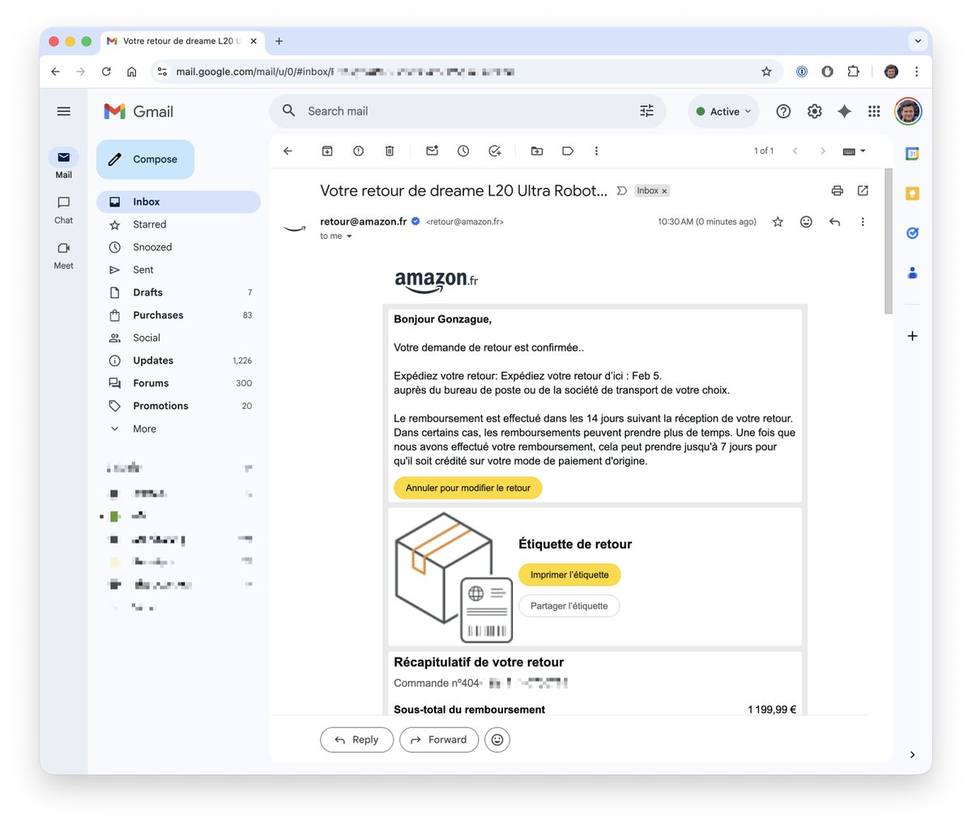Open Gmail Settings gear

(814, 112)
